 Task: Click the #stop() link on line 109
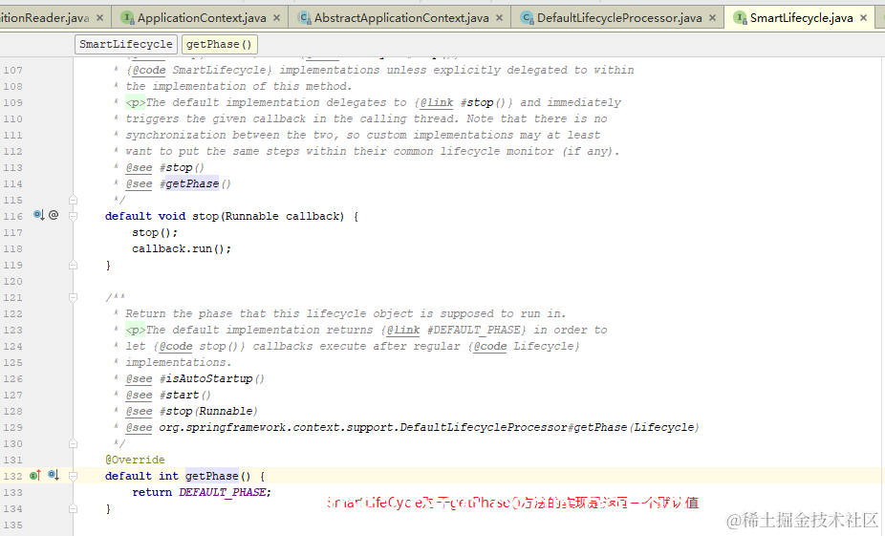click(484, 102)
